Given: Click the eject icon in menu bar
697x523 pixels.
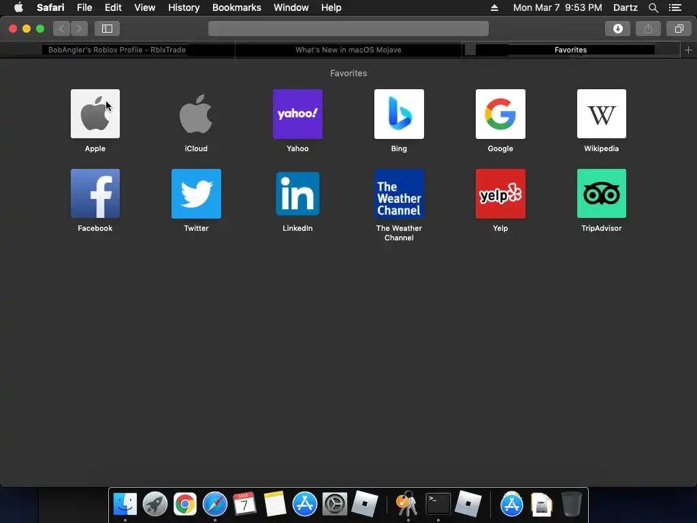Looking at the screenshot, I should pyautogui.click(x=494, y=7).
